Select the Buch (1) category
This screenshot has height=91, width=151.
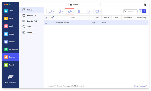[31, 10]
